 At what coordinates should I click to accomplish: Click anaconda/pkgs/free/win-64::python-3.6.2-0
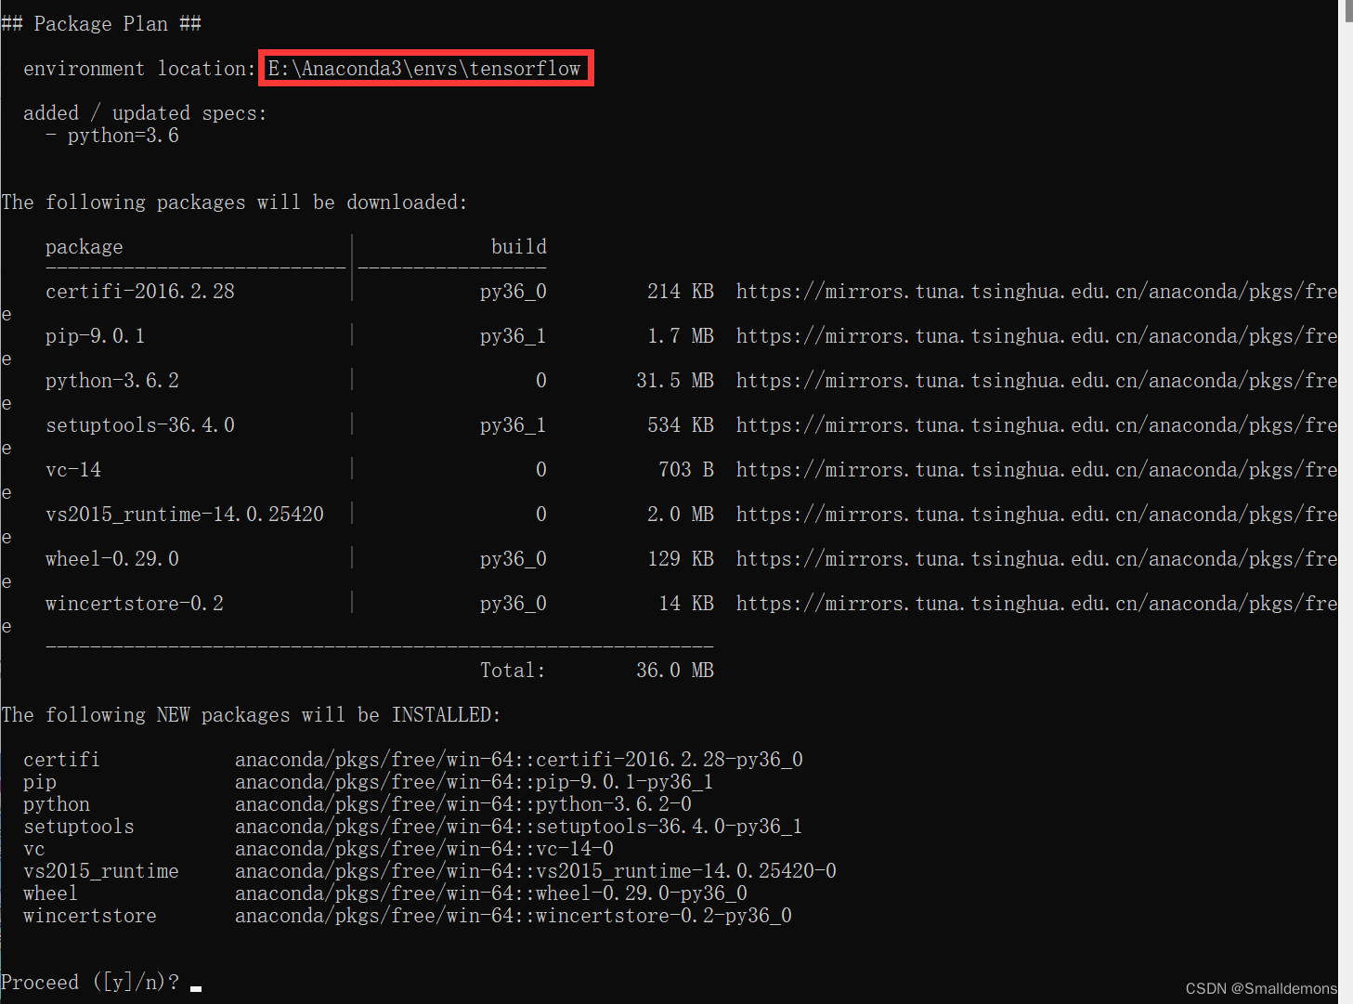[x=463, y=804]
